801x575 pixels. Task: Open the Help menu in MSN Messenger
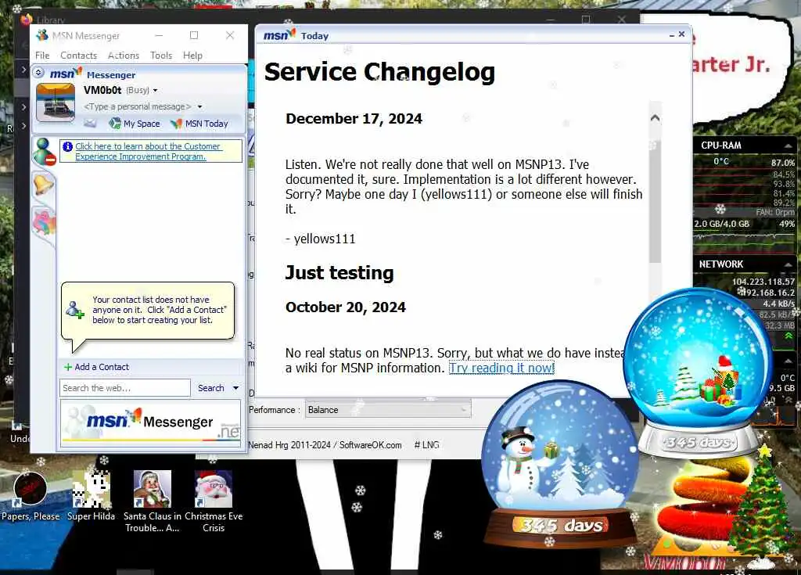pyautogui.click(x=192, y=56)
